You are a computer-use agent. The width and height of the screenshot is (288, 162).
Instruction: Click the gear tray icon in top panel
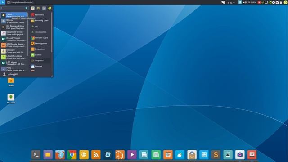[x=274, y=2]
